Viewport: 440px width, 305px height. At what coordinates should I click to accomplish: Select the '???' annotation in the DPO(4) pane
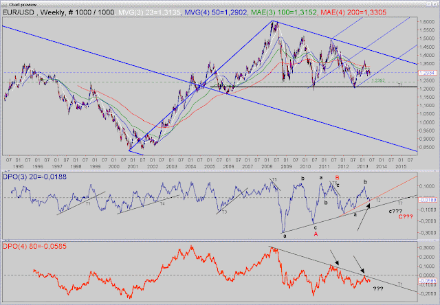tap(378, 289)
